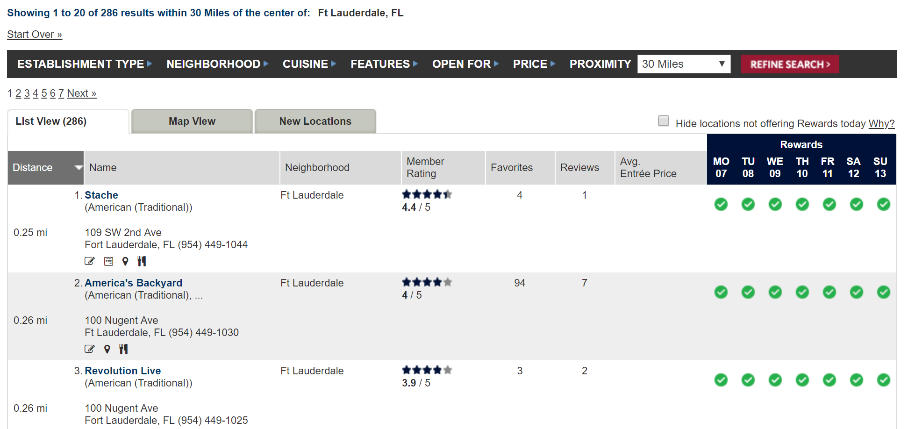
Task: Click the 0.25 mi distance value
Action: pos(30,233)
